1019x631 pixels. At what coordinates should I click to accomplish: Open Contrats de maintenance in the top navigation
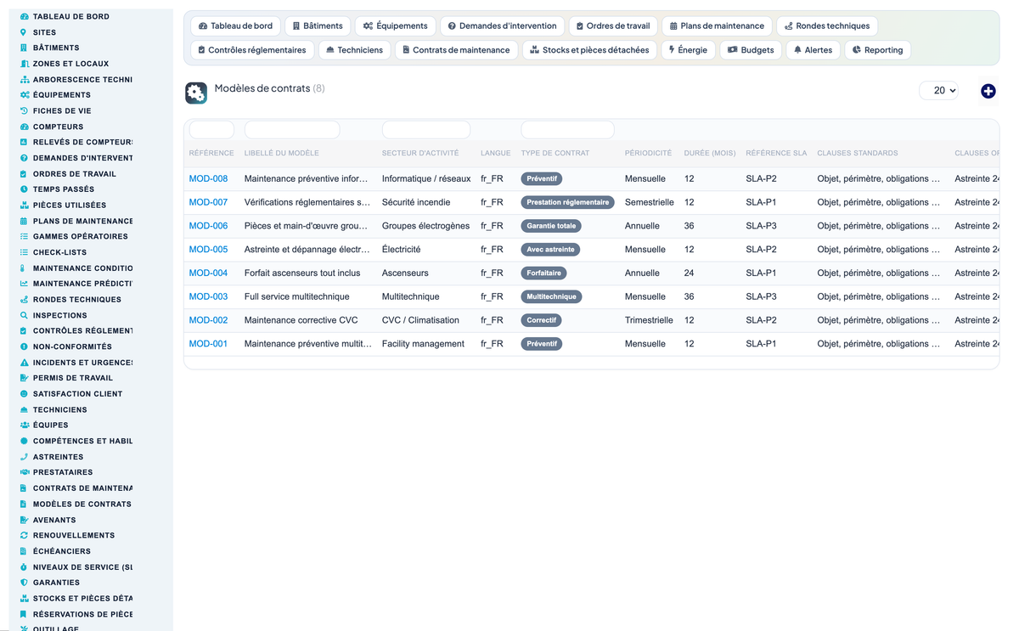[x=456, y=50]
